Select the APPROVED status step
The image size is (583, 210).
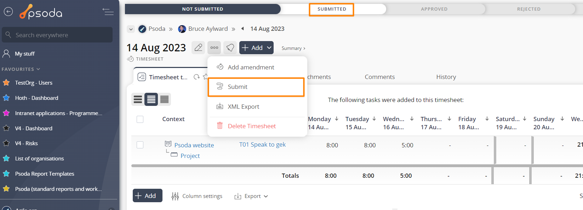[434, 9]
